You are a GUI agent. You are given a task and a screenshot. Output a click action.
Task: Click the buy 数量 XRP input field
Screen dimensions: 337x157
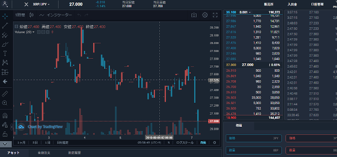[254, 150]
